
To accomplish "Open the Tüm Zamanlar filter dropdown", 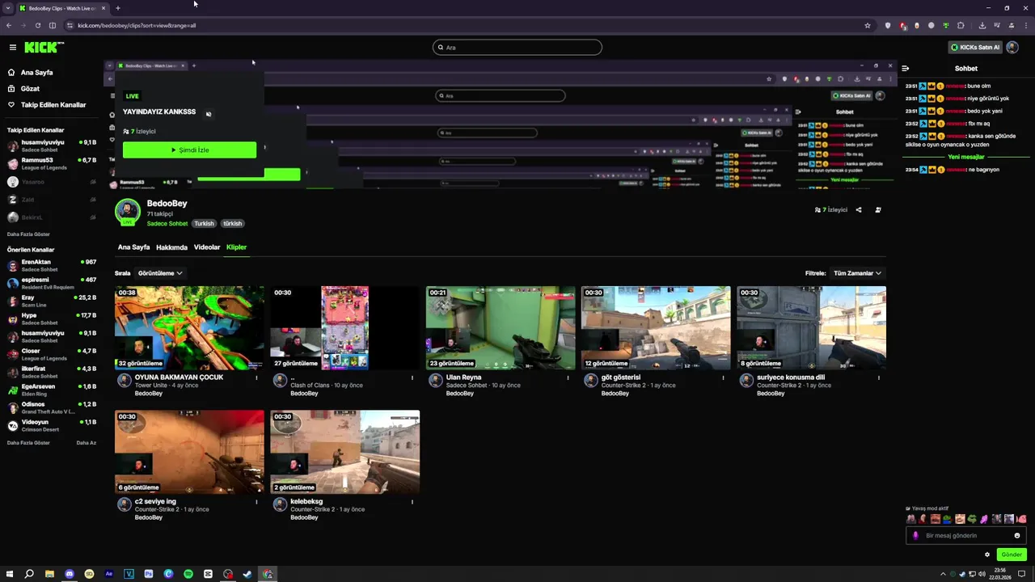I will [857, 273].
